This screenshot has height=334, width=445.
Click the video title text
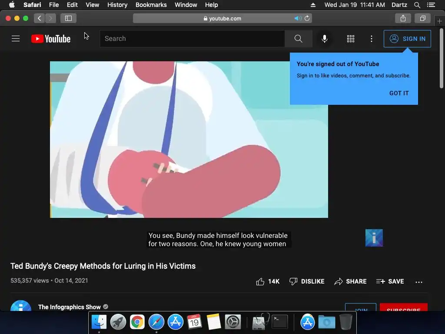click(103, 266)
